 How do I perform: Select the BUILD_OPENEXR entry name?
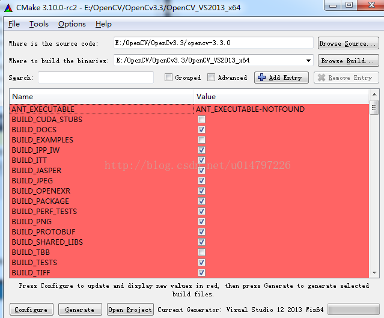point(41,191)
